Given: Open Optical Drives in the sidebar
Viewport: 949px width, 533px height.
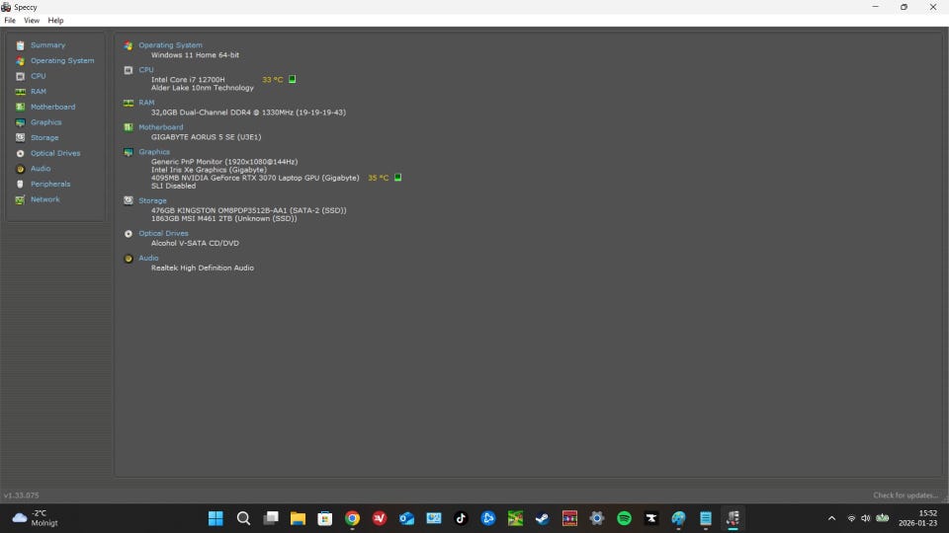Looking at the screenshot, I should [55, 153].
